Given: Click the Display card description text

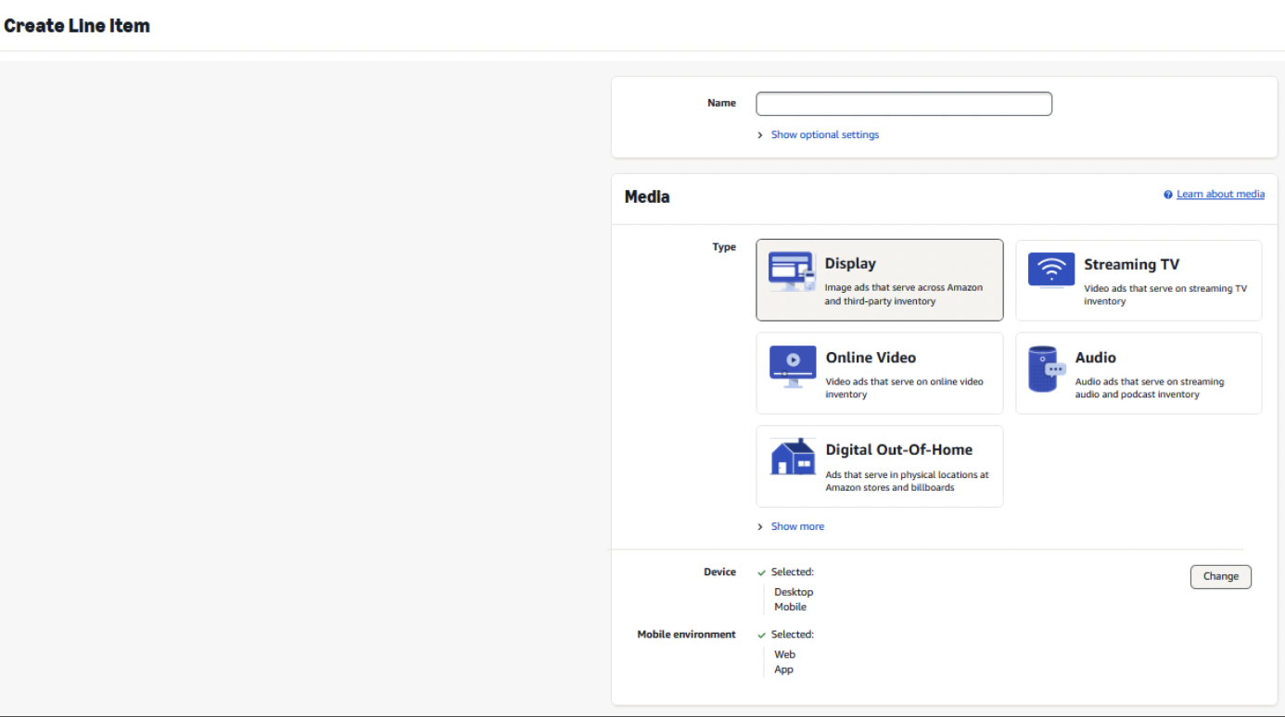Looking at the screenshot, I should tap(904, 295).
